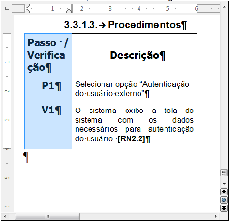229x221 pixels.
Task: Click text "O sistema exibe a tela do"
Action: point(135,110)
